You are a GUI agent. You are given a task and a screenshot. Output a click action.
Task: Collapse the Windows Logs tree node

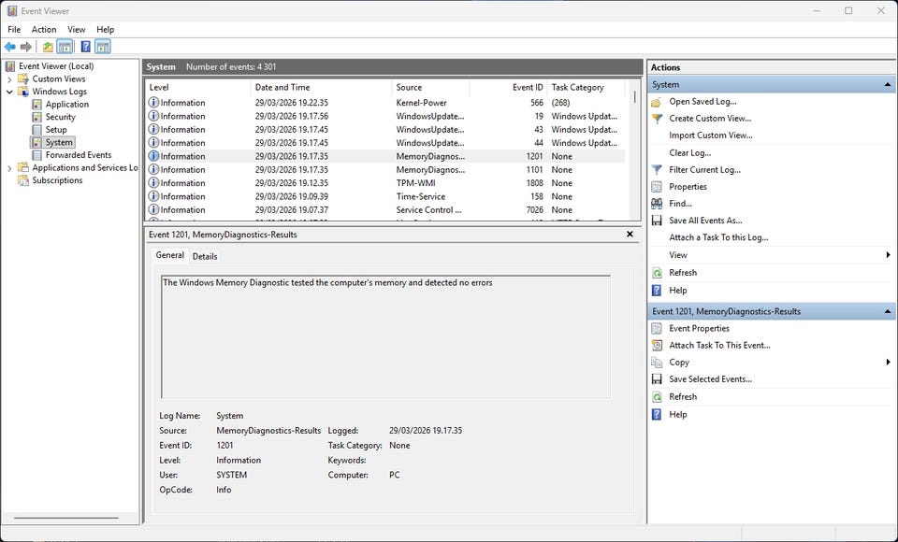point(10,92)
